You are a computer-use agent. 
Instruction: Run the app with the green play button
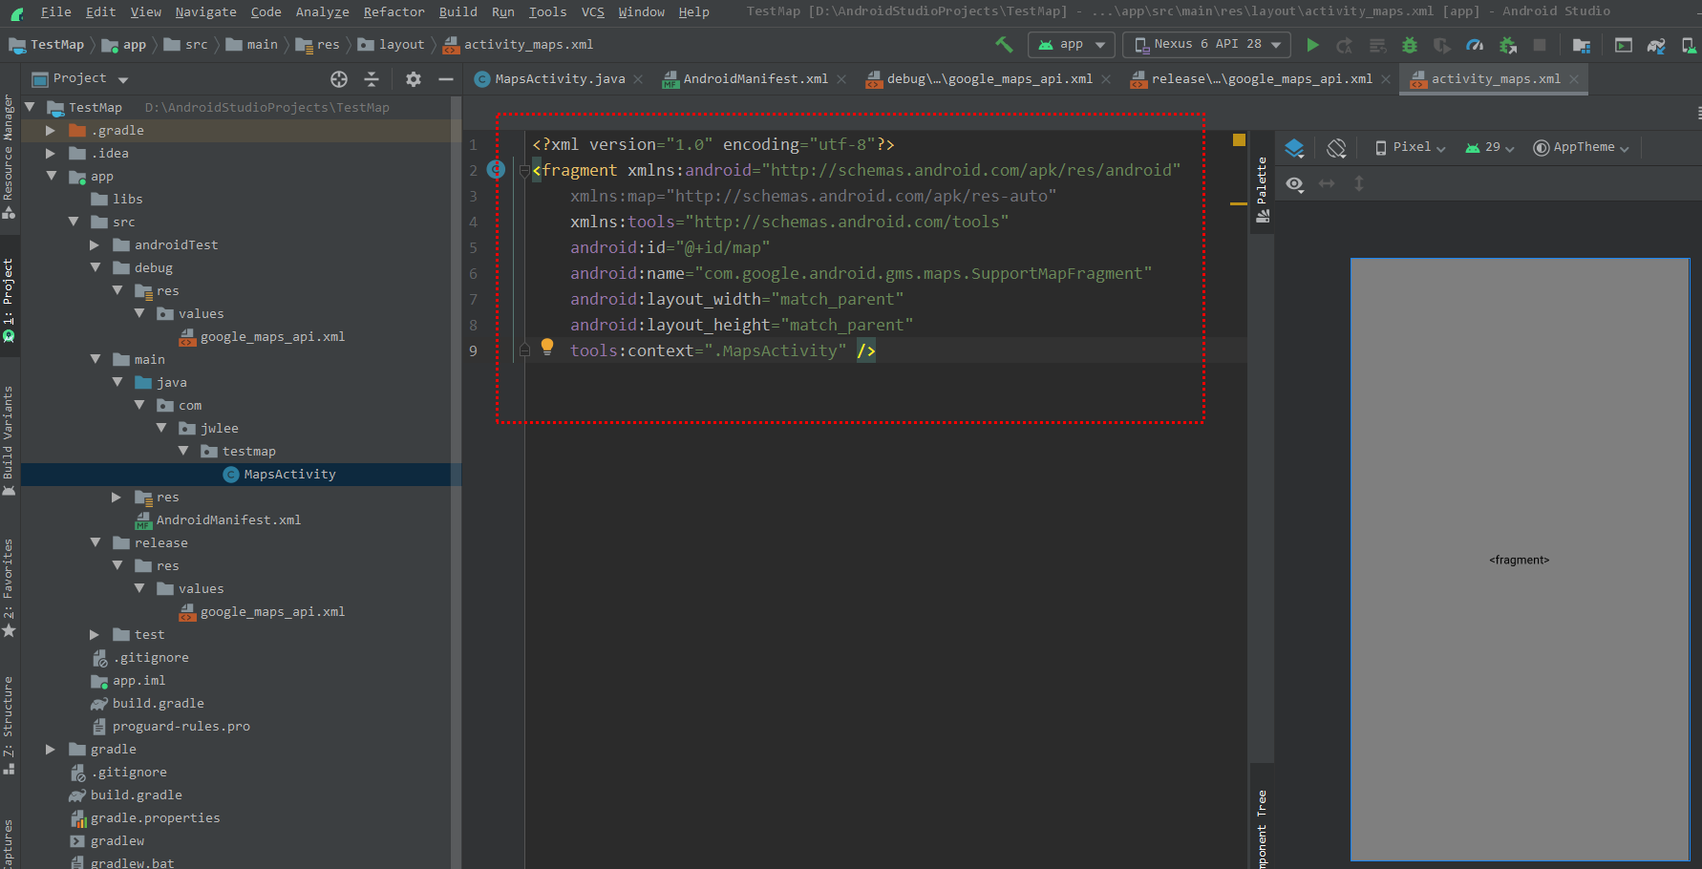(1313, 45)
